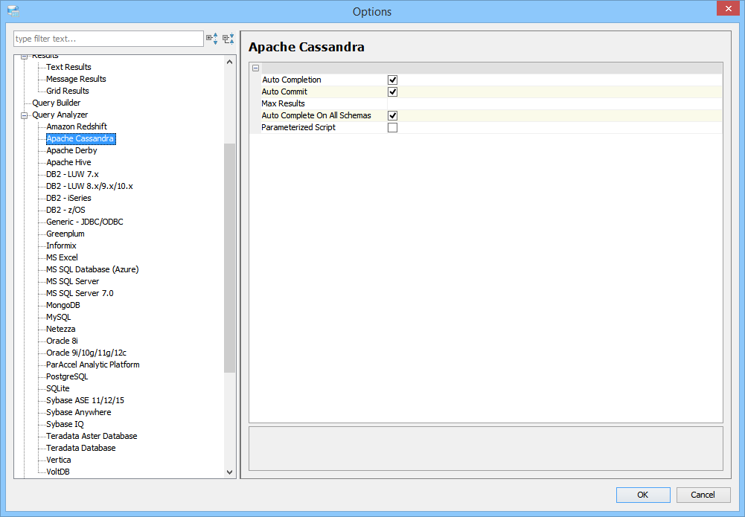Disable the Auto Completion checkbox

[x=392, y=80]
